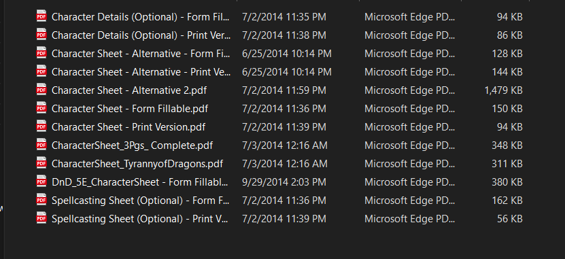
Task: Click PDF icon of CharacterSheet_TyrannyofDragons.pdf
Action: (41, 163)
